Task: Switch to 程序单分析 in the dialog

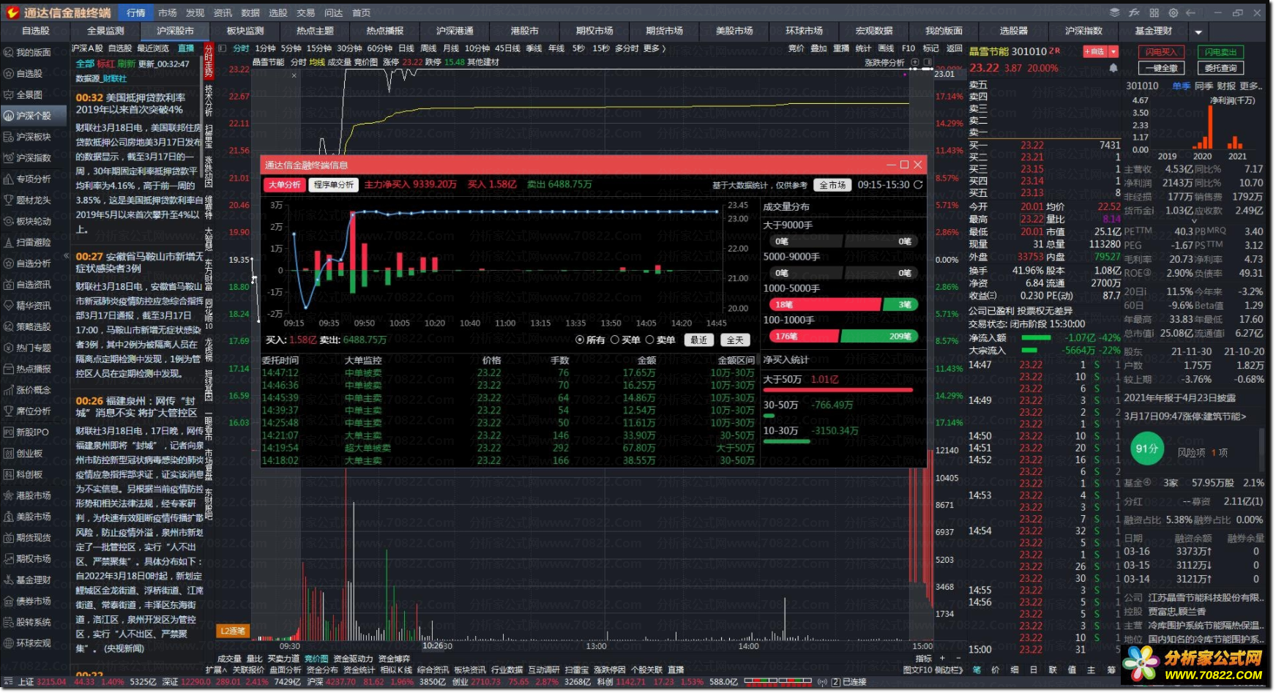Action: tap(334, 184)
